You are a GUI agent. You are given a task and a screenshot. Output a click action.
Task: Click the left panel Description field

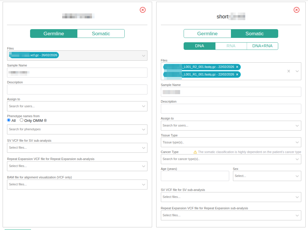click(x=77, y=89)
